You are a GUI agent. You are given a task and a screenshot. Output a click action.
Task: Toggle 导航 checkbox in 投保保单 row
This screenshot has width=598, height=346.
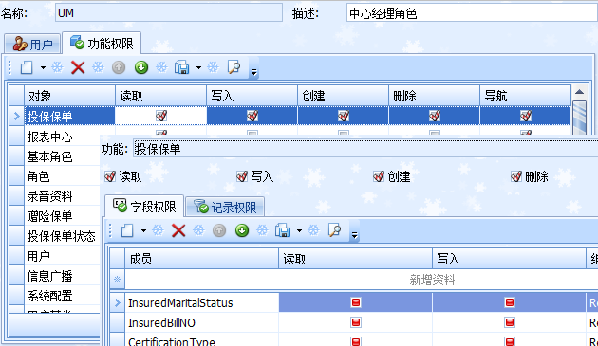pos(526,116)
